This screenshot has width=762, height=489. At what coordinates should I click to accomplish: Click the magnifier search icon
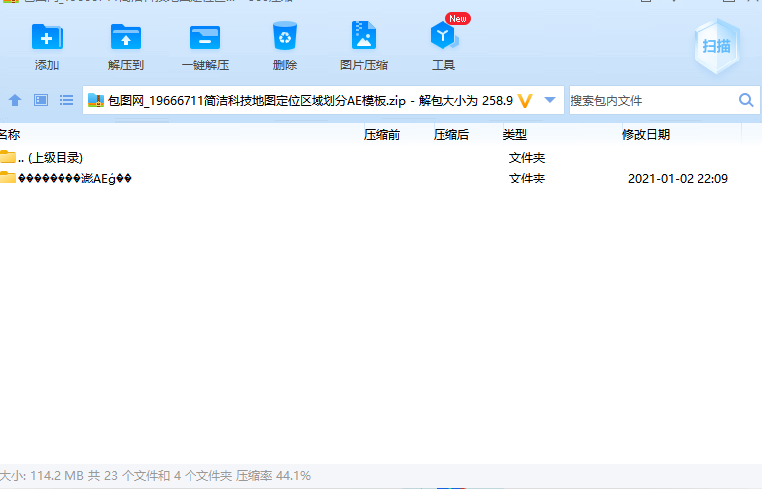pos(746,100)
